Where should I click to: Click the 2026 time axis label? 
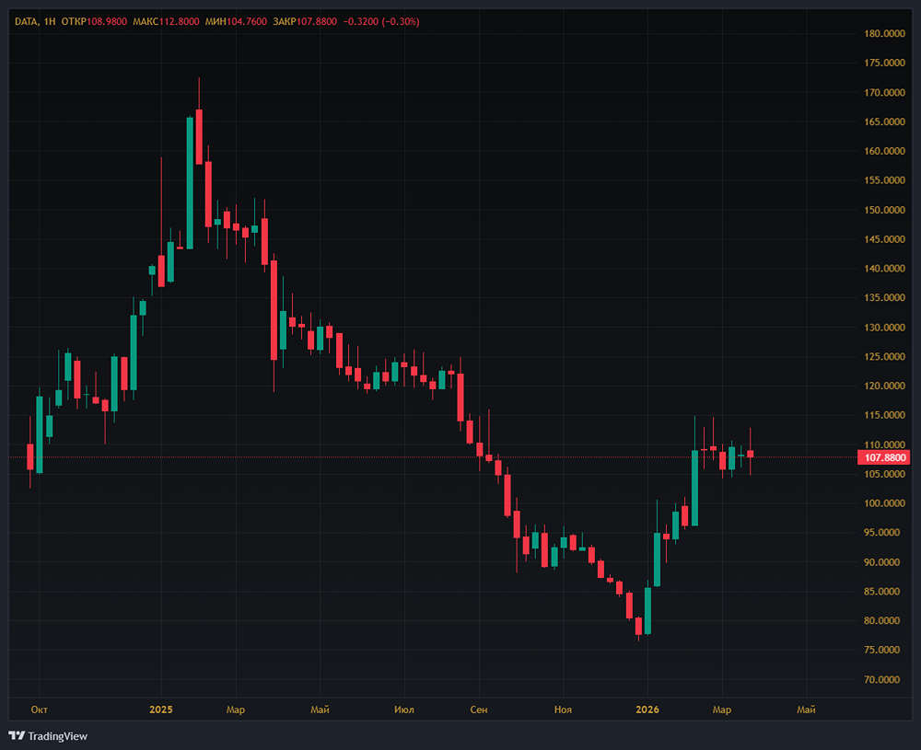647,710
